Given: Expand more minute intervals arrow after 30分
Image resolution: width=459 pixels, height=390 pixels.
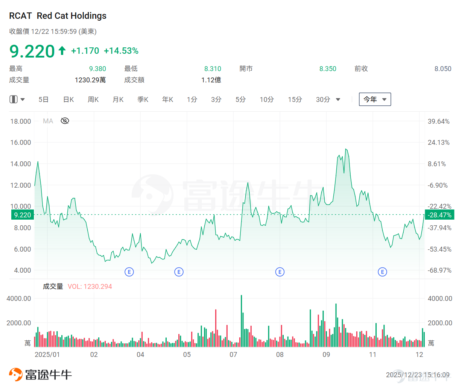Looking at the screenshot, I should (338, 100).
